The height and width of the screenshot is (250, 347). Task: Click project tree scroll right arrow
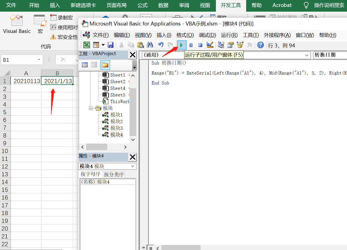point(125,147)
